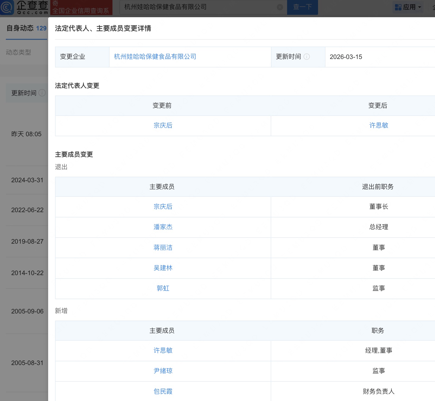Open 潘家杰 profile link
The width and height of the screenshot is (435, 401).
[163, 227]
